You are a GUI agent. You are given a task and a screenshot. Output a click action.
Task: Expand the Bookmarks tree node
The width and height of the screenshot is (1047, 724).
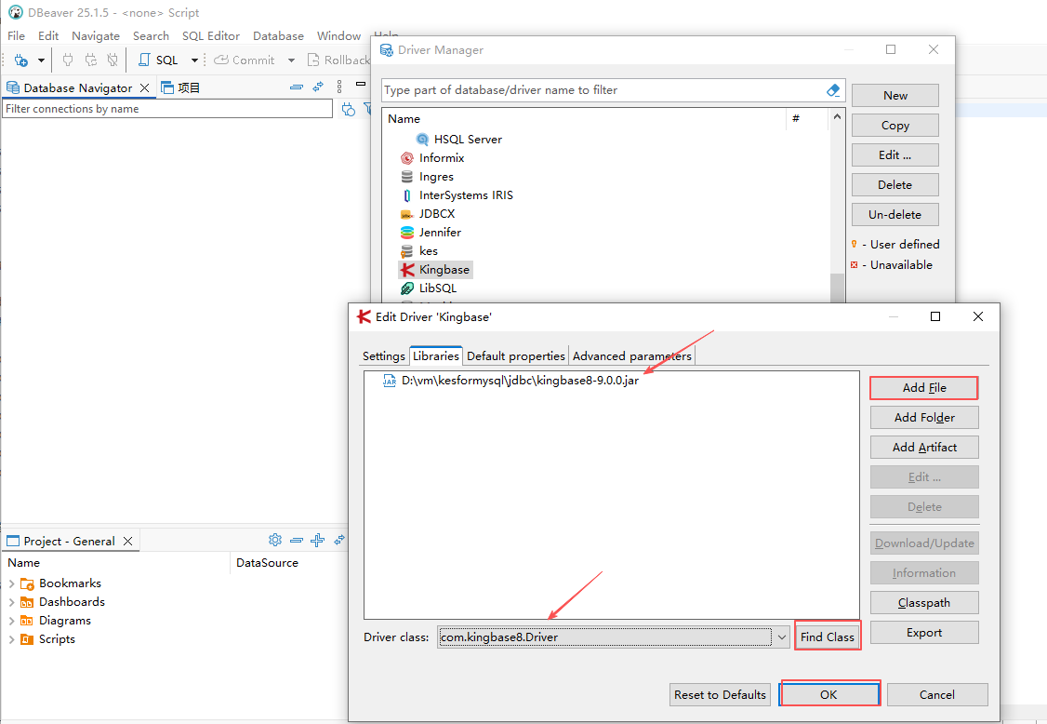coord(11,583)
